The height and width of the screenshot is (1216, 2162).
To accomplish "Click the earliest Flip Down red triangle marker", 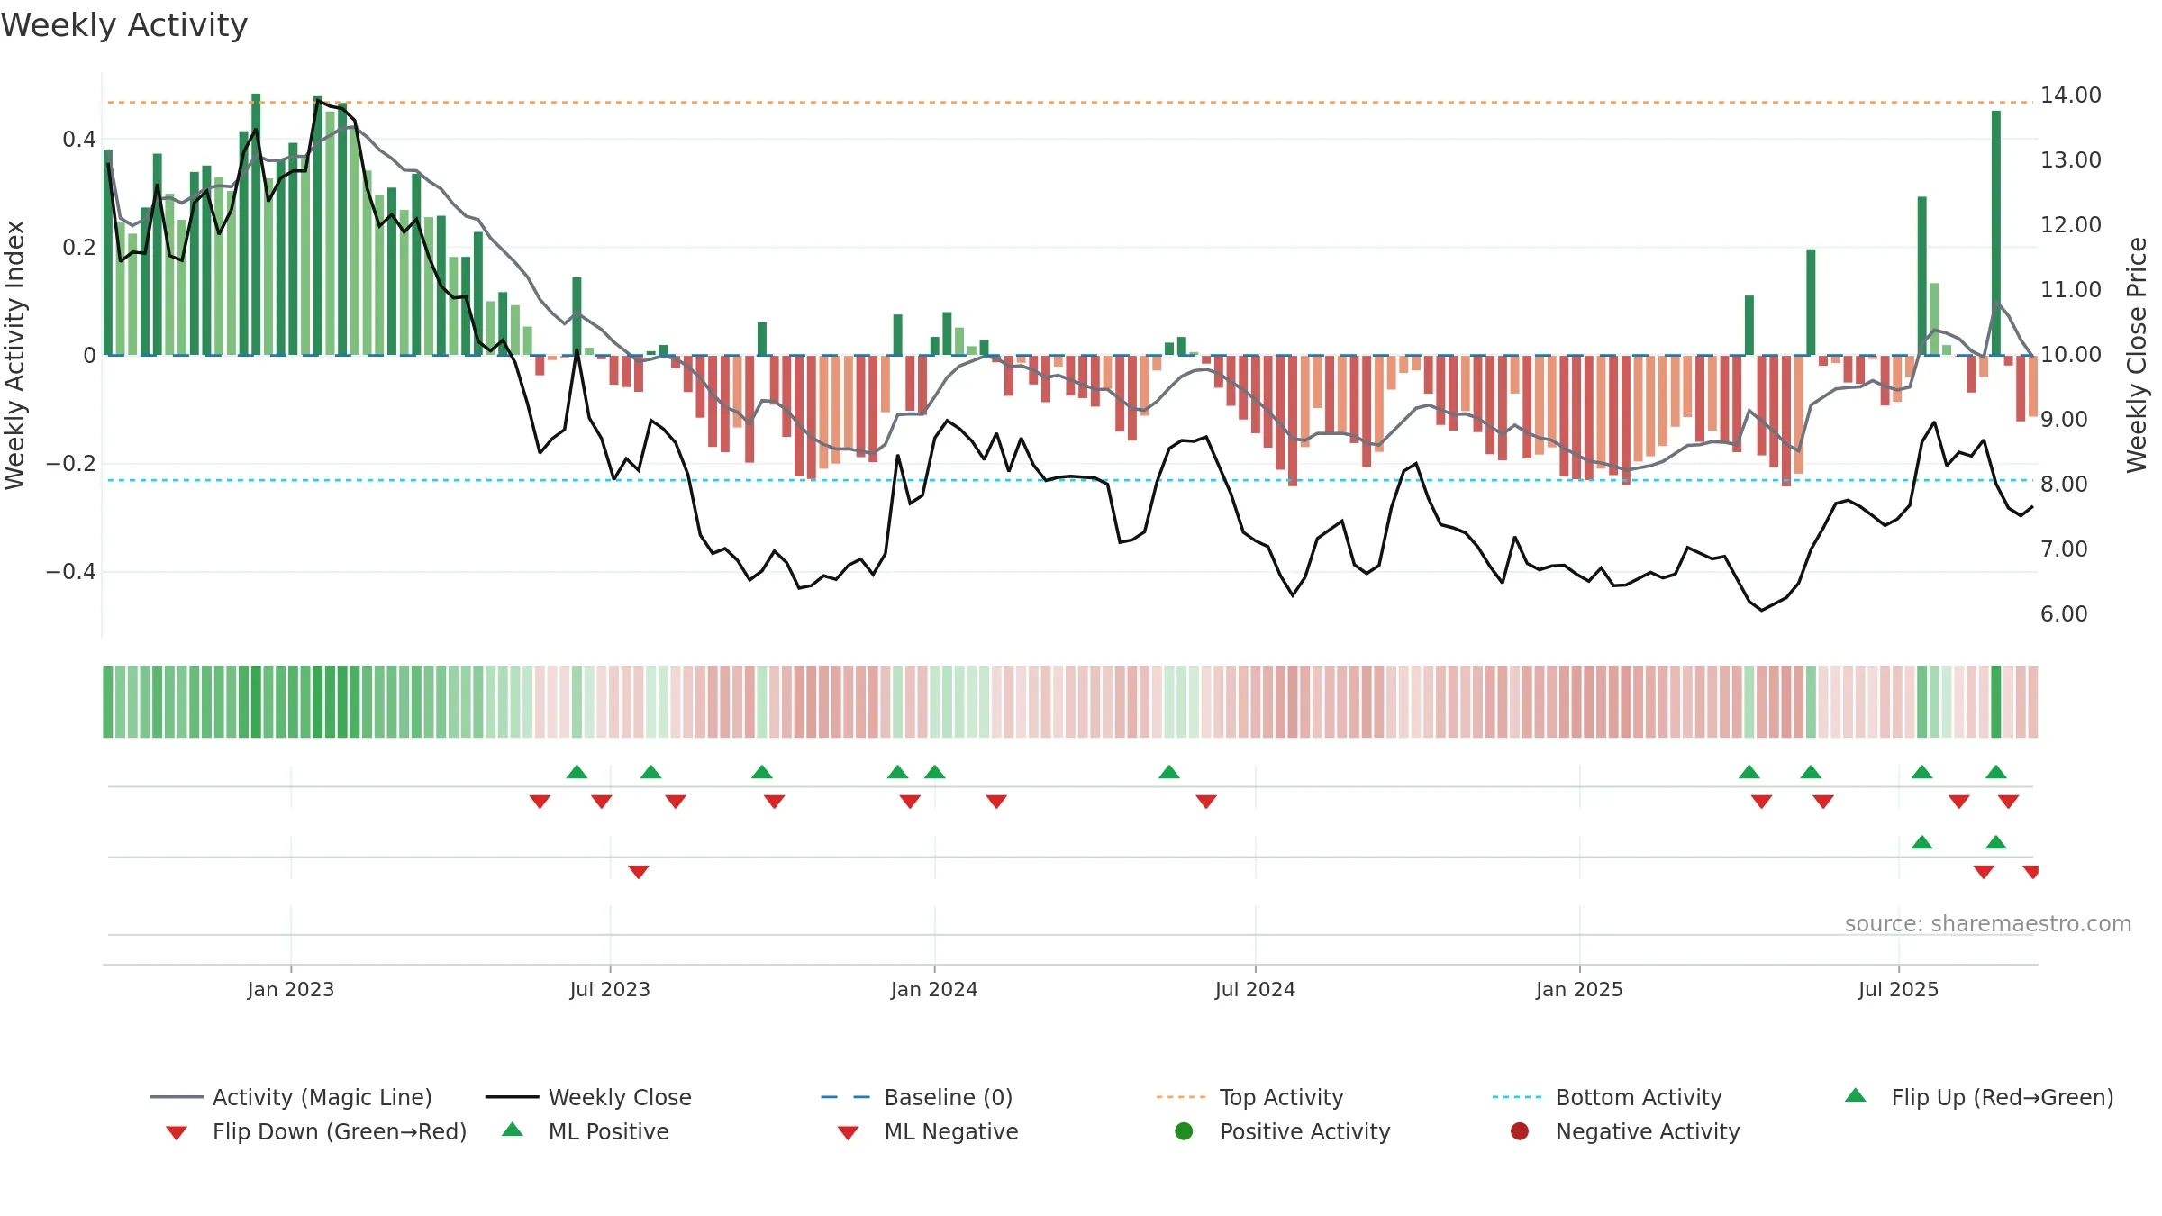I will coord(540,802).
